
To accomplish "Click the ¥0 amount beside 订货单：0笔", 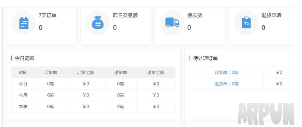I will coord(279,73).
